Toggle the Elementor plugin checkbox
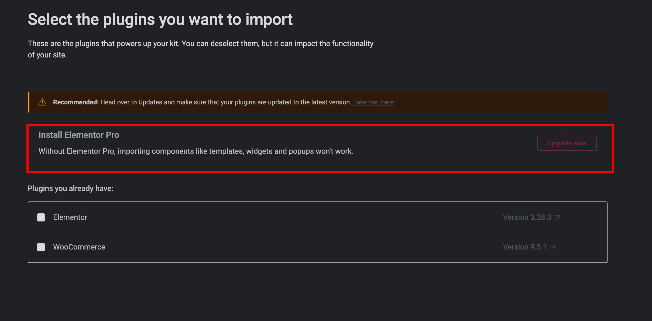This screenshot has height=321, width=652. point(41,217)
